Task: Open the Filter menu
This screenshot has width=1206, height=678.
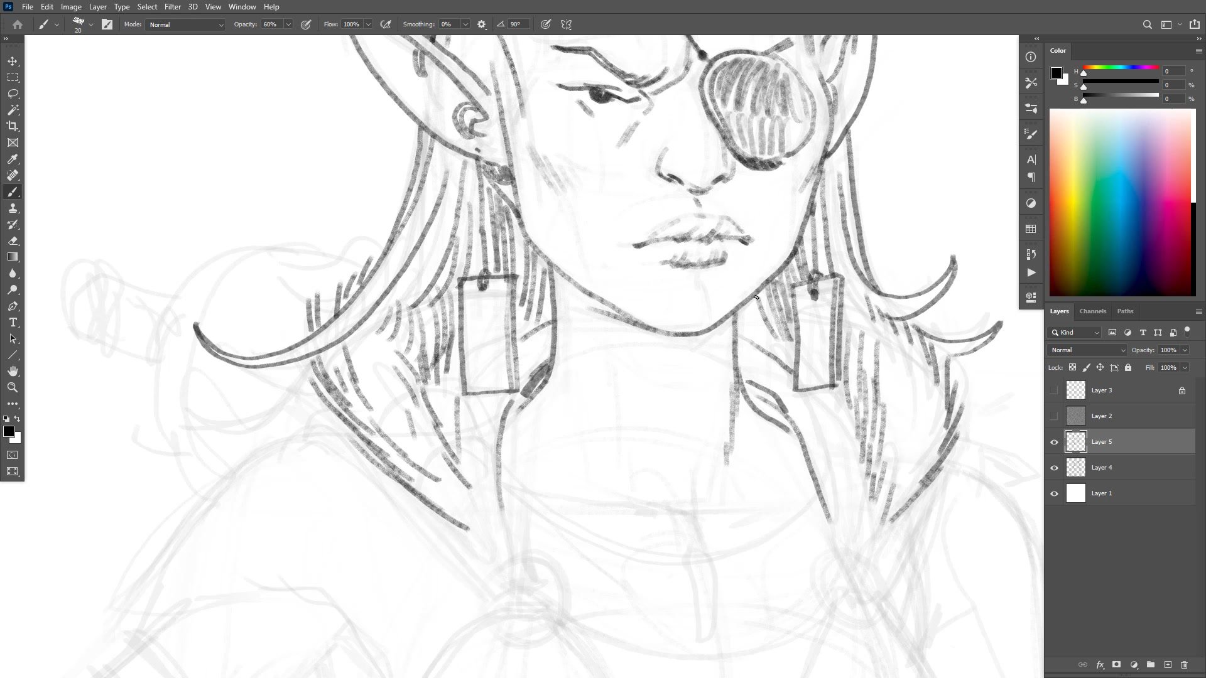Action: coord(172,7)
